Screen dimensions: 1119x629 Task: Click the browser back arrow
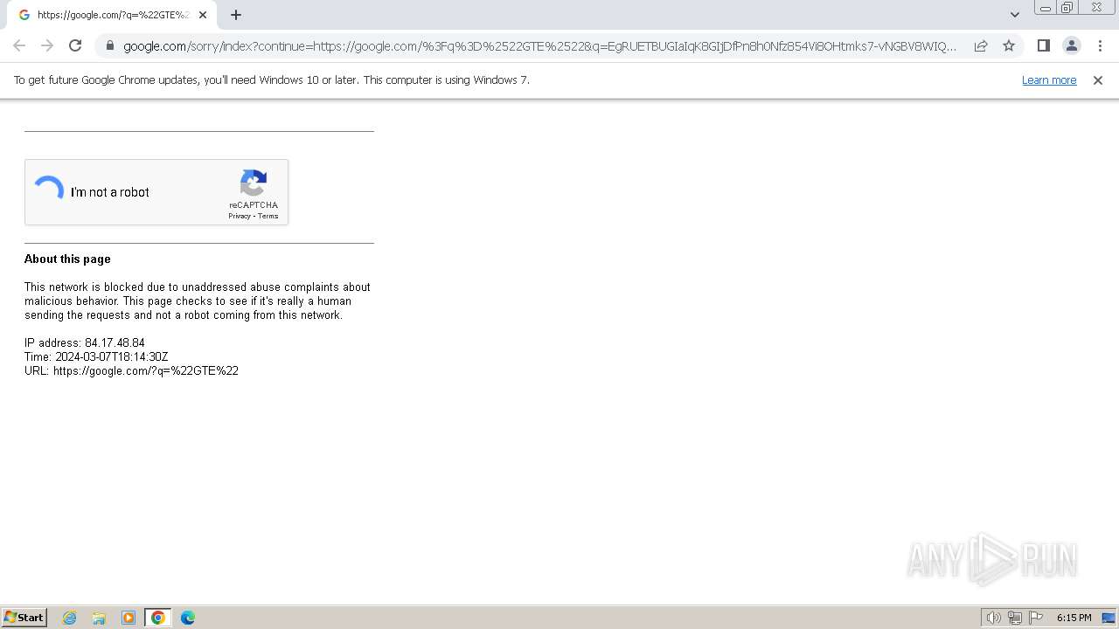[x=19, y=45]
